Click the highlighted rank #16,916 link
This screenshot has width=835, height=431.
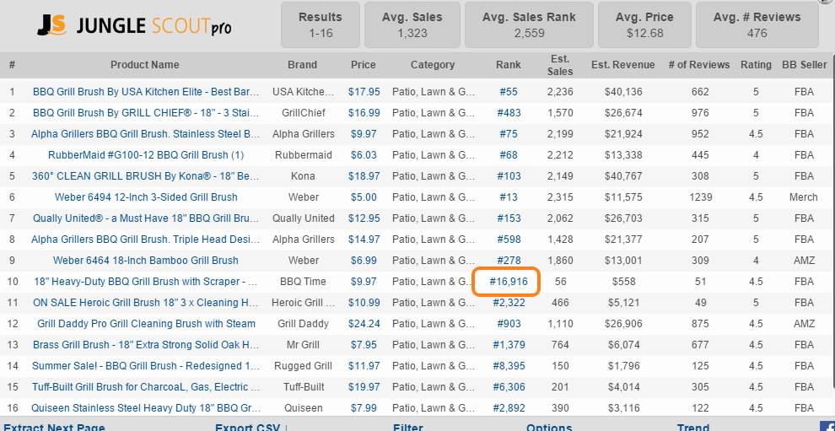click(508, 282)
